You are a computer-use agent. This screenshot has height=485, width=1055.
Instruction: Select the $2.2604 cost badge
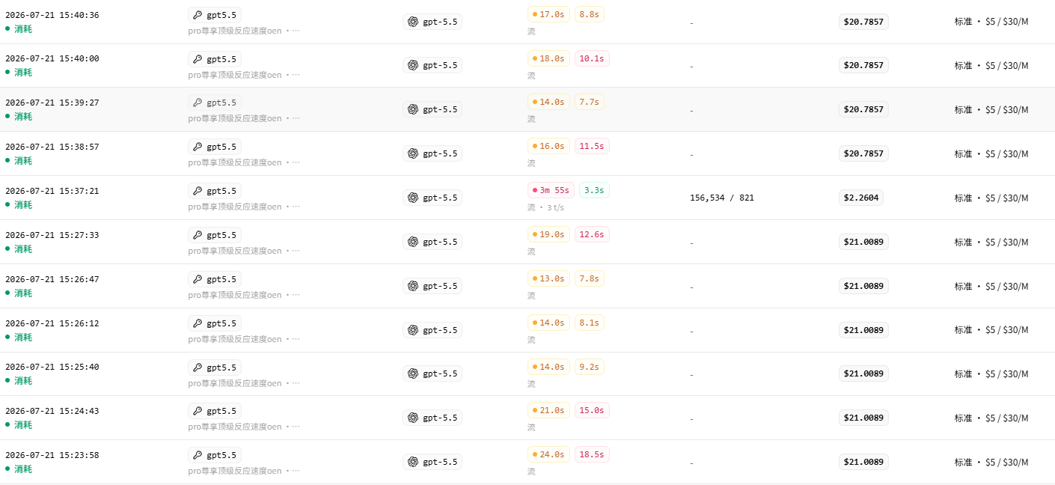tap(861, 198)
